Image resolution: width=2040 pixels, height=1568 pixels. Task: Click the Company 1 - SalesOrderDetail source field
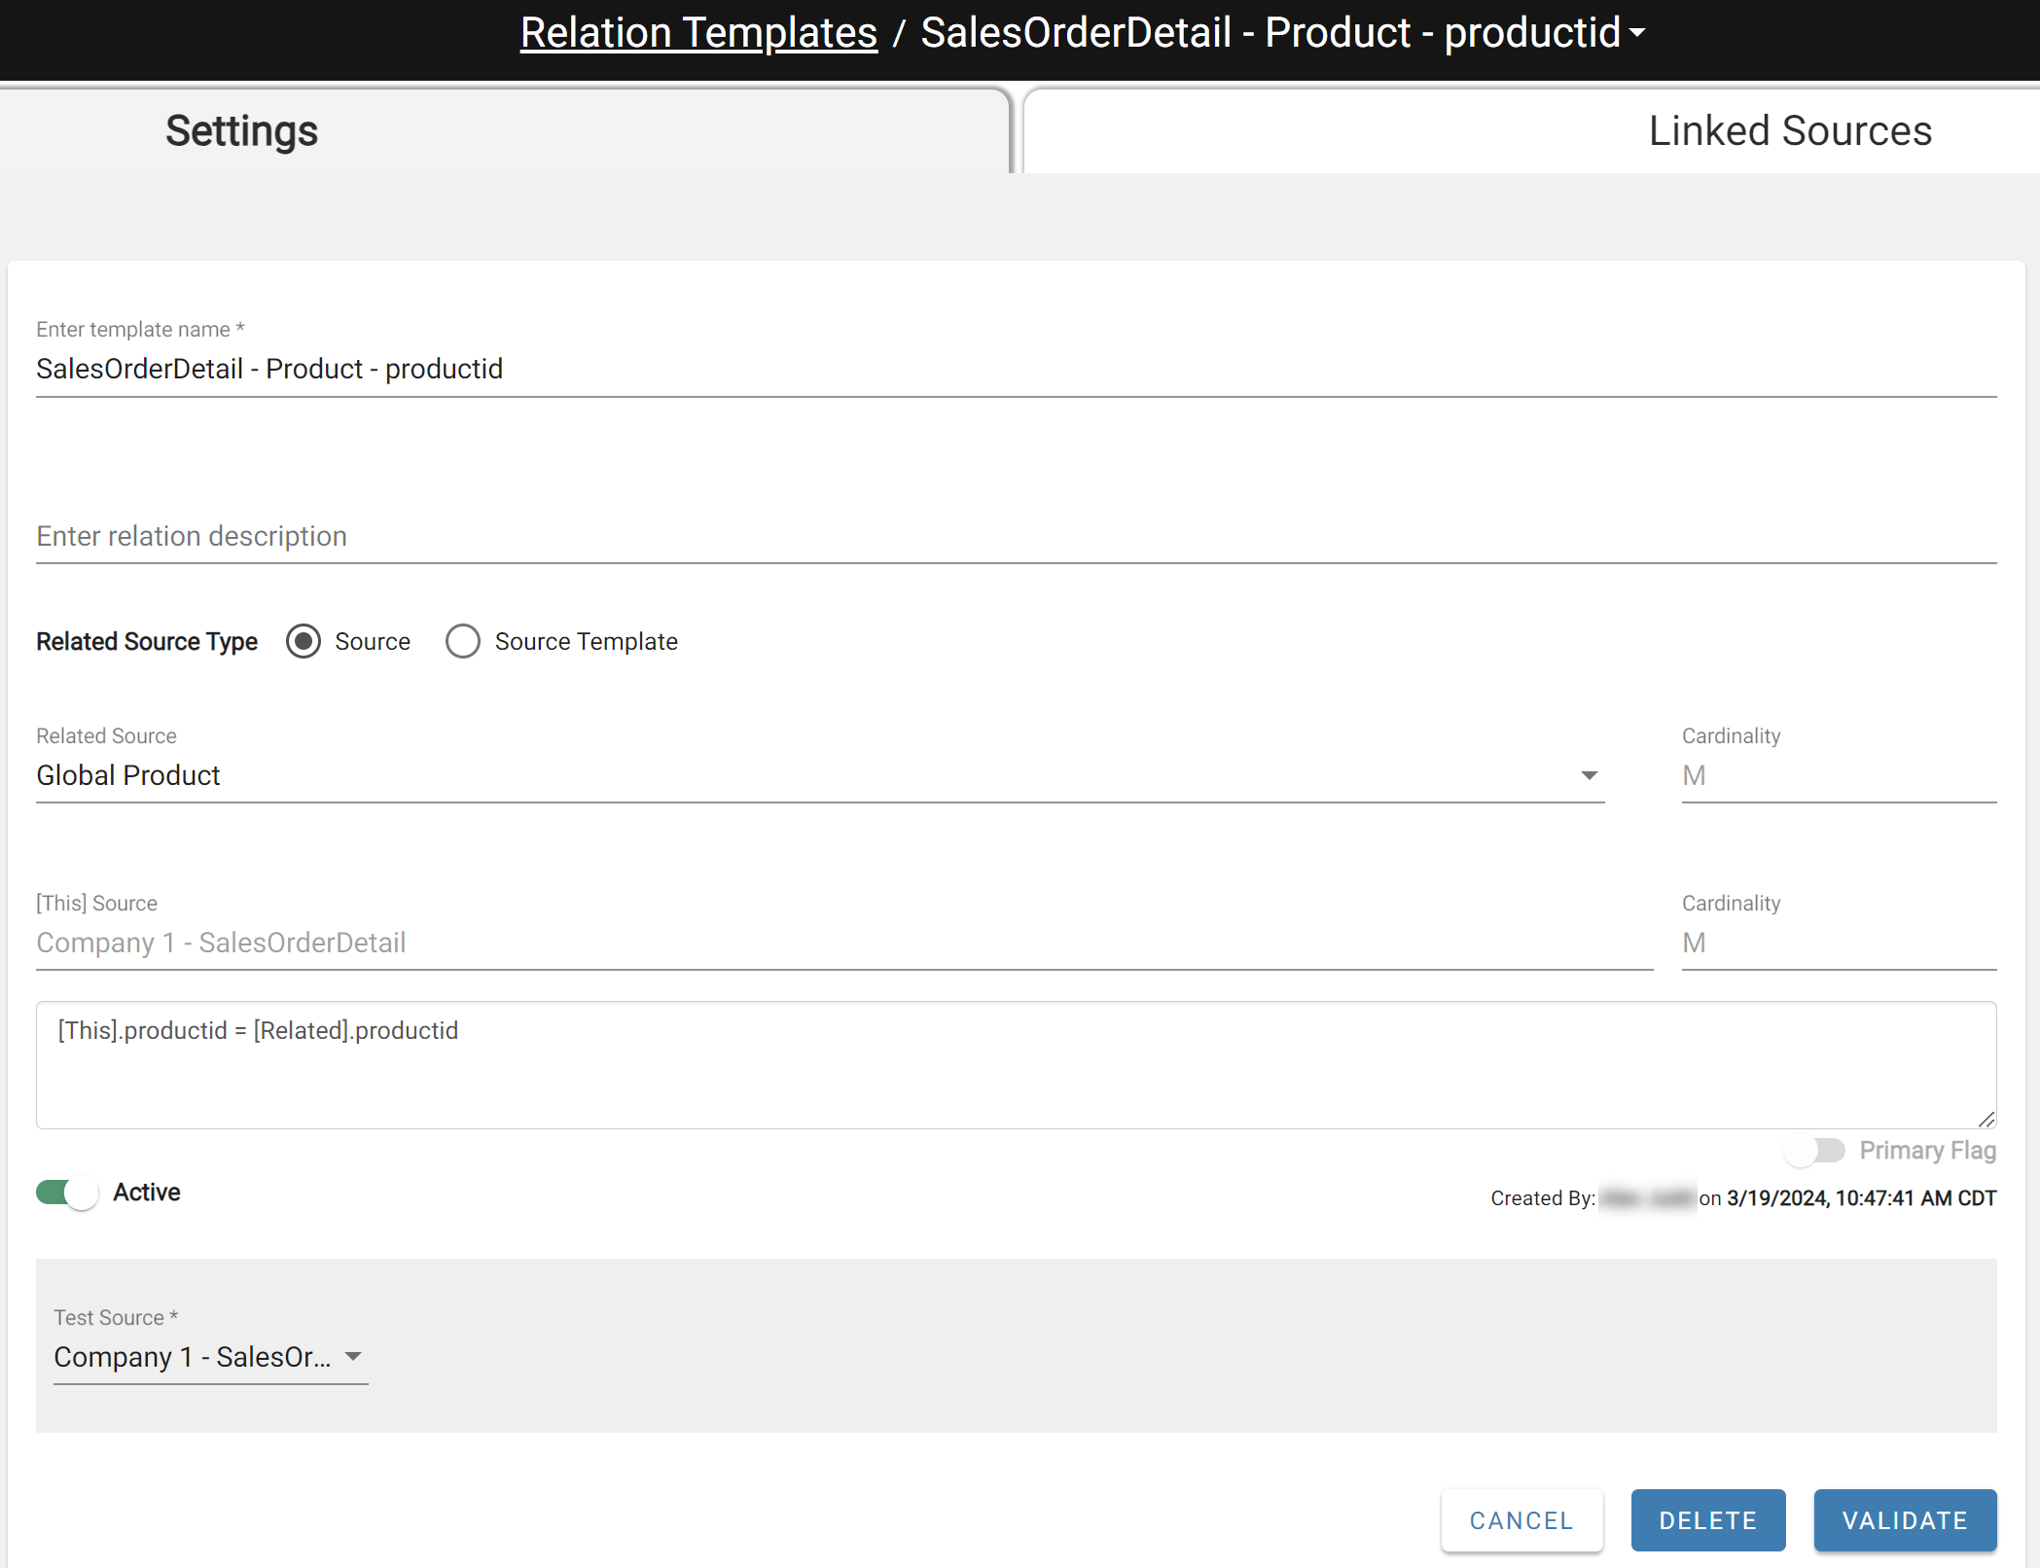click(x=844, y=944)
